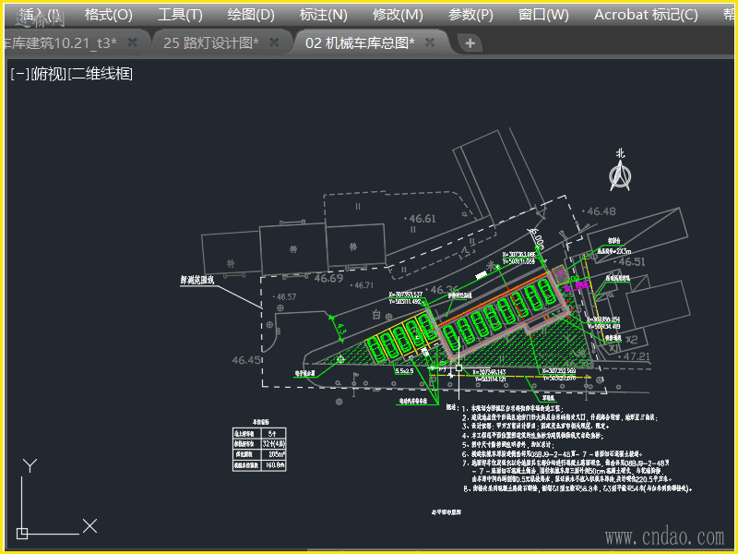This screenshot has width=738, height=554.
Task: Select the elevation text 46.61
Action: (423, 219)
